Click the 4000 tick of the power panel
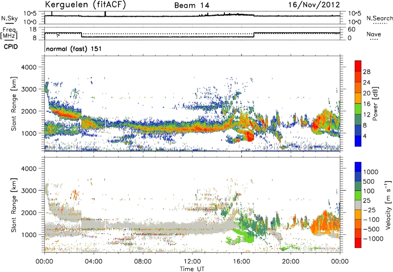The width and height of the screenshot is (393, 272). click(30, 67)
